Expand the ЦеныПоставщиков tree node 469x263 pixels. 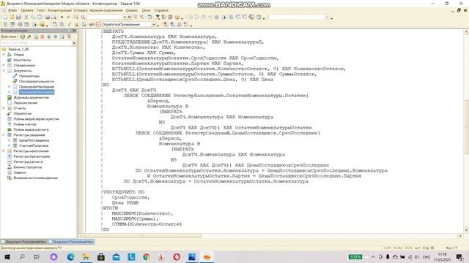(x=10, y=140)
